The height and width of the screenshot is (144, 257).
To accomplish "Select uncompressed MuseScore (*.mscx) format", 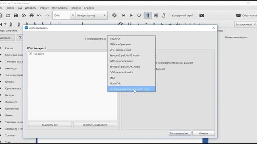I will click(132, 89).
